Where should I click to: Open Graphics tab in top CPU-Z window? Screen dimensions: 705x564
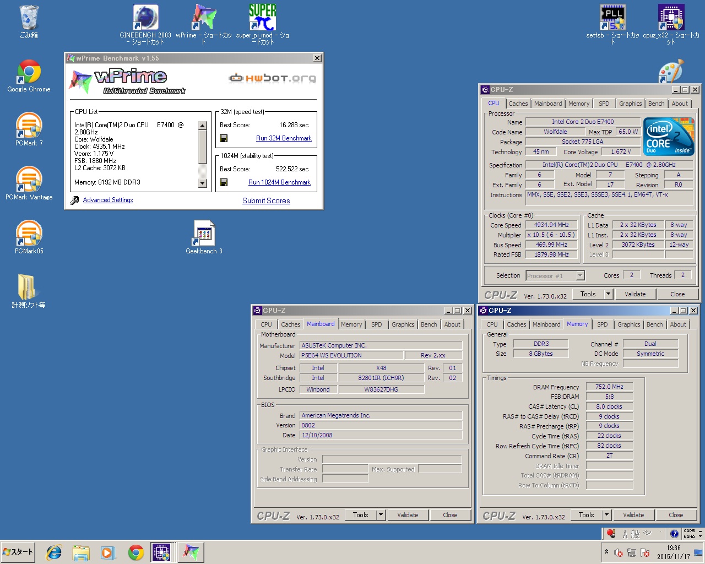(630, 104)
